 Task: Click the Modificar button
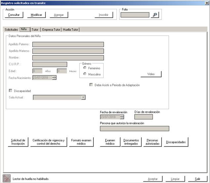(x=36, y=15)
